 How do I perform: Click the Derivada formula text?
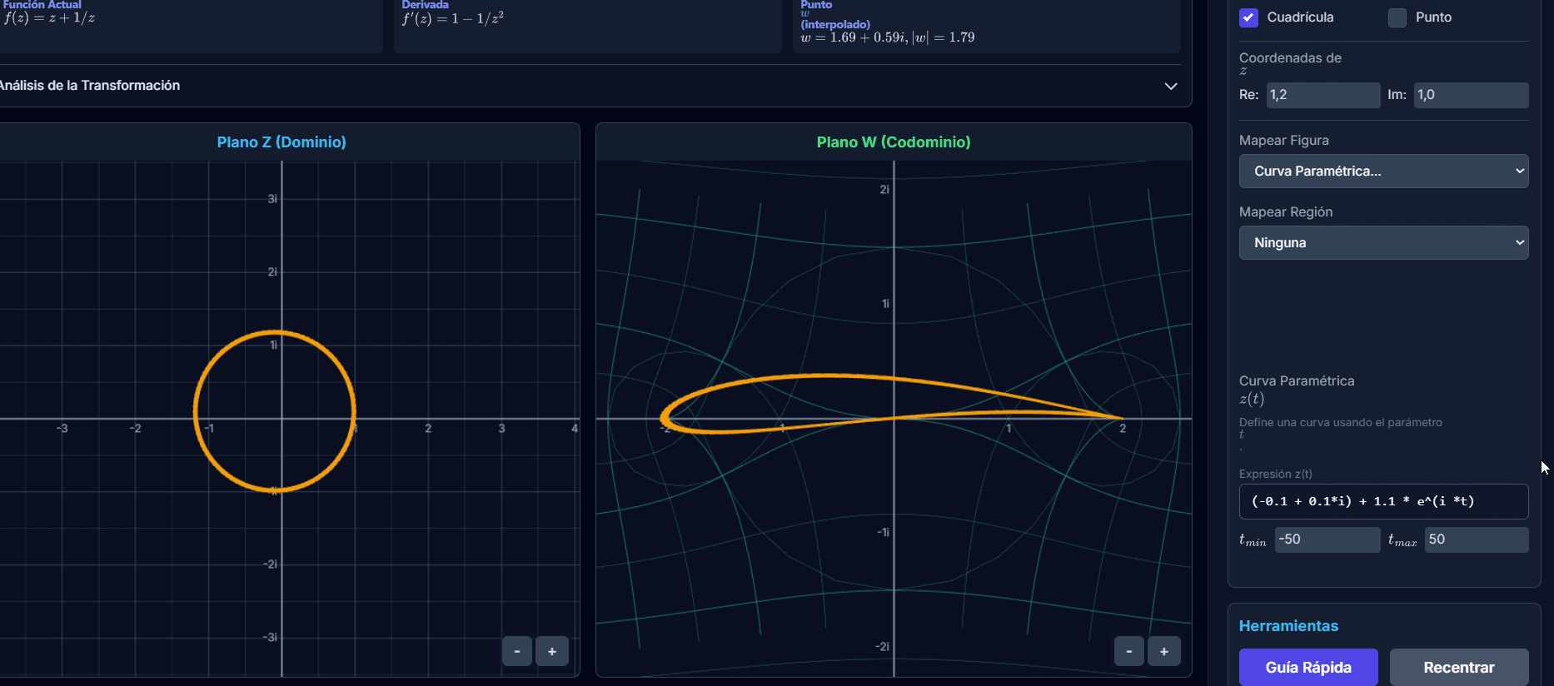pos(453,18)
